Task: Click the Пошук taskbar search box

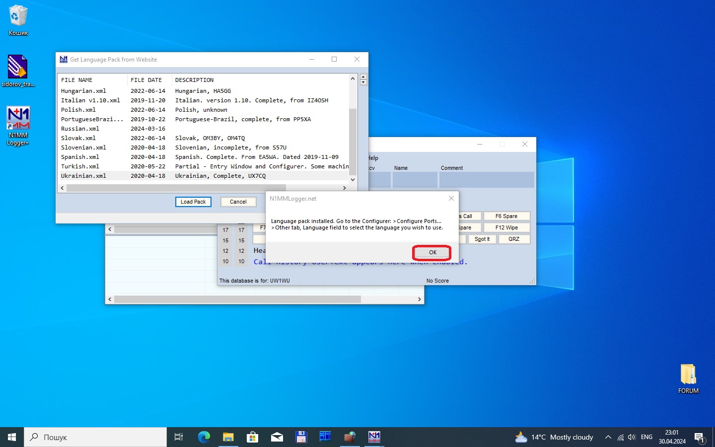Action: pos(95,437)
